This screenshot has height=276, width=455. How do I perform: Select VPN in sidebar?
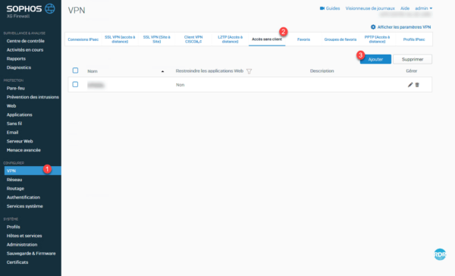click(33, 171)
